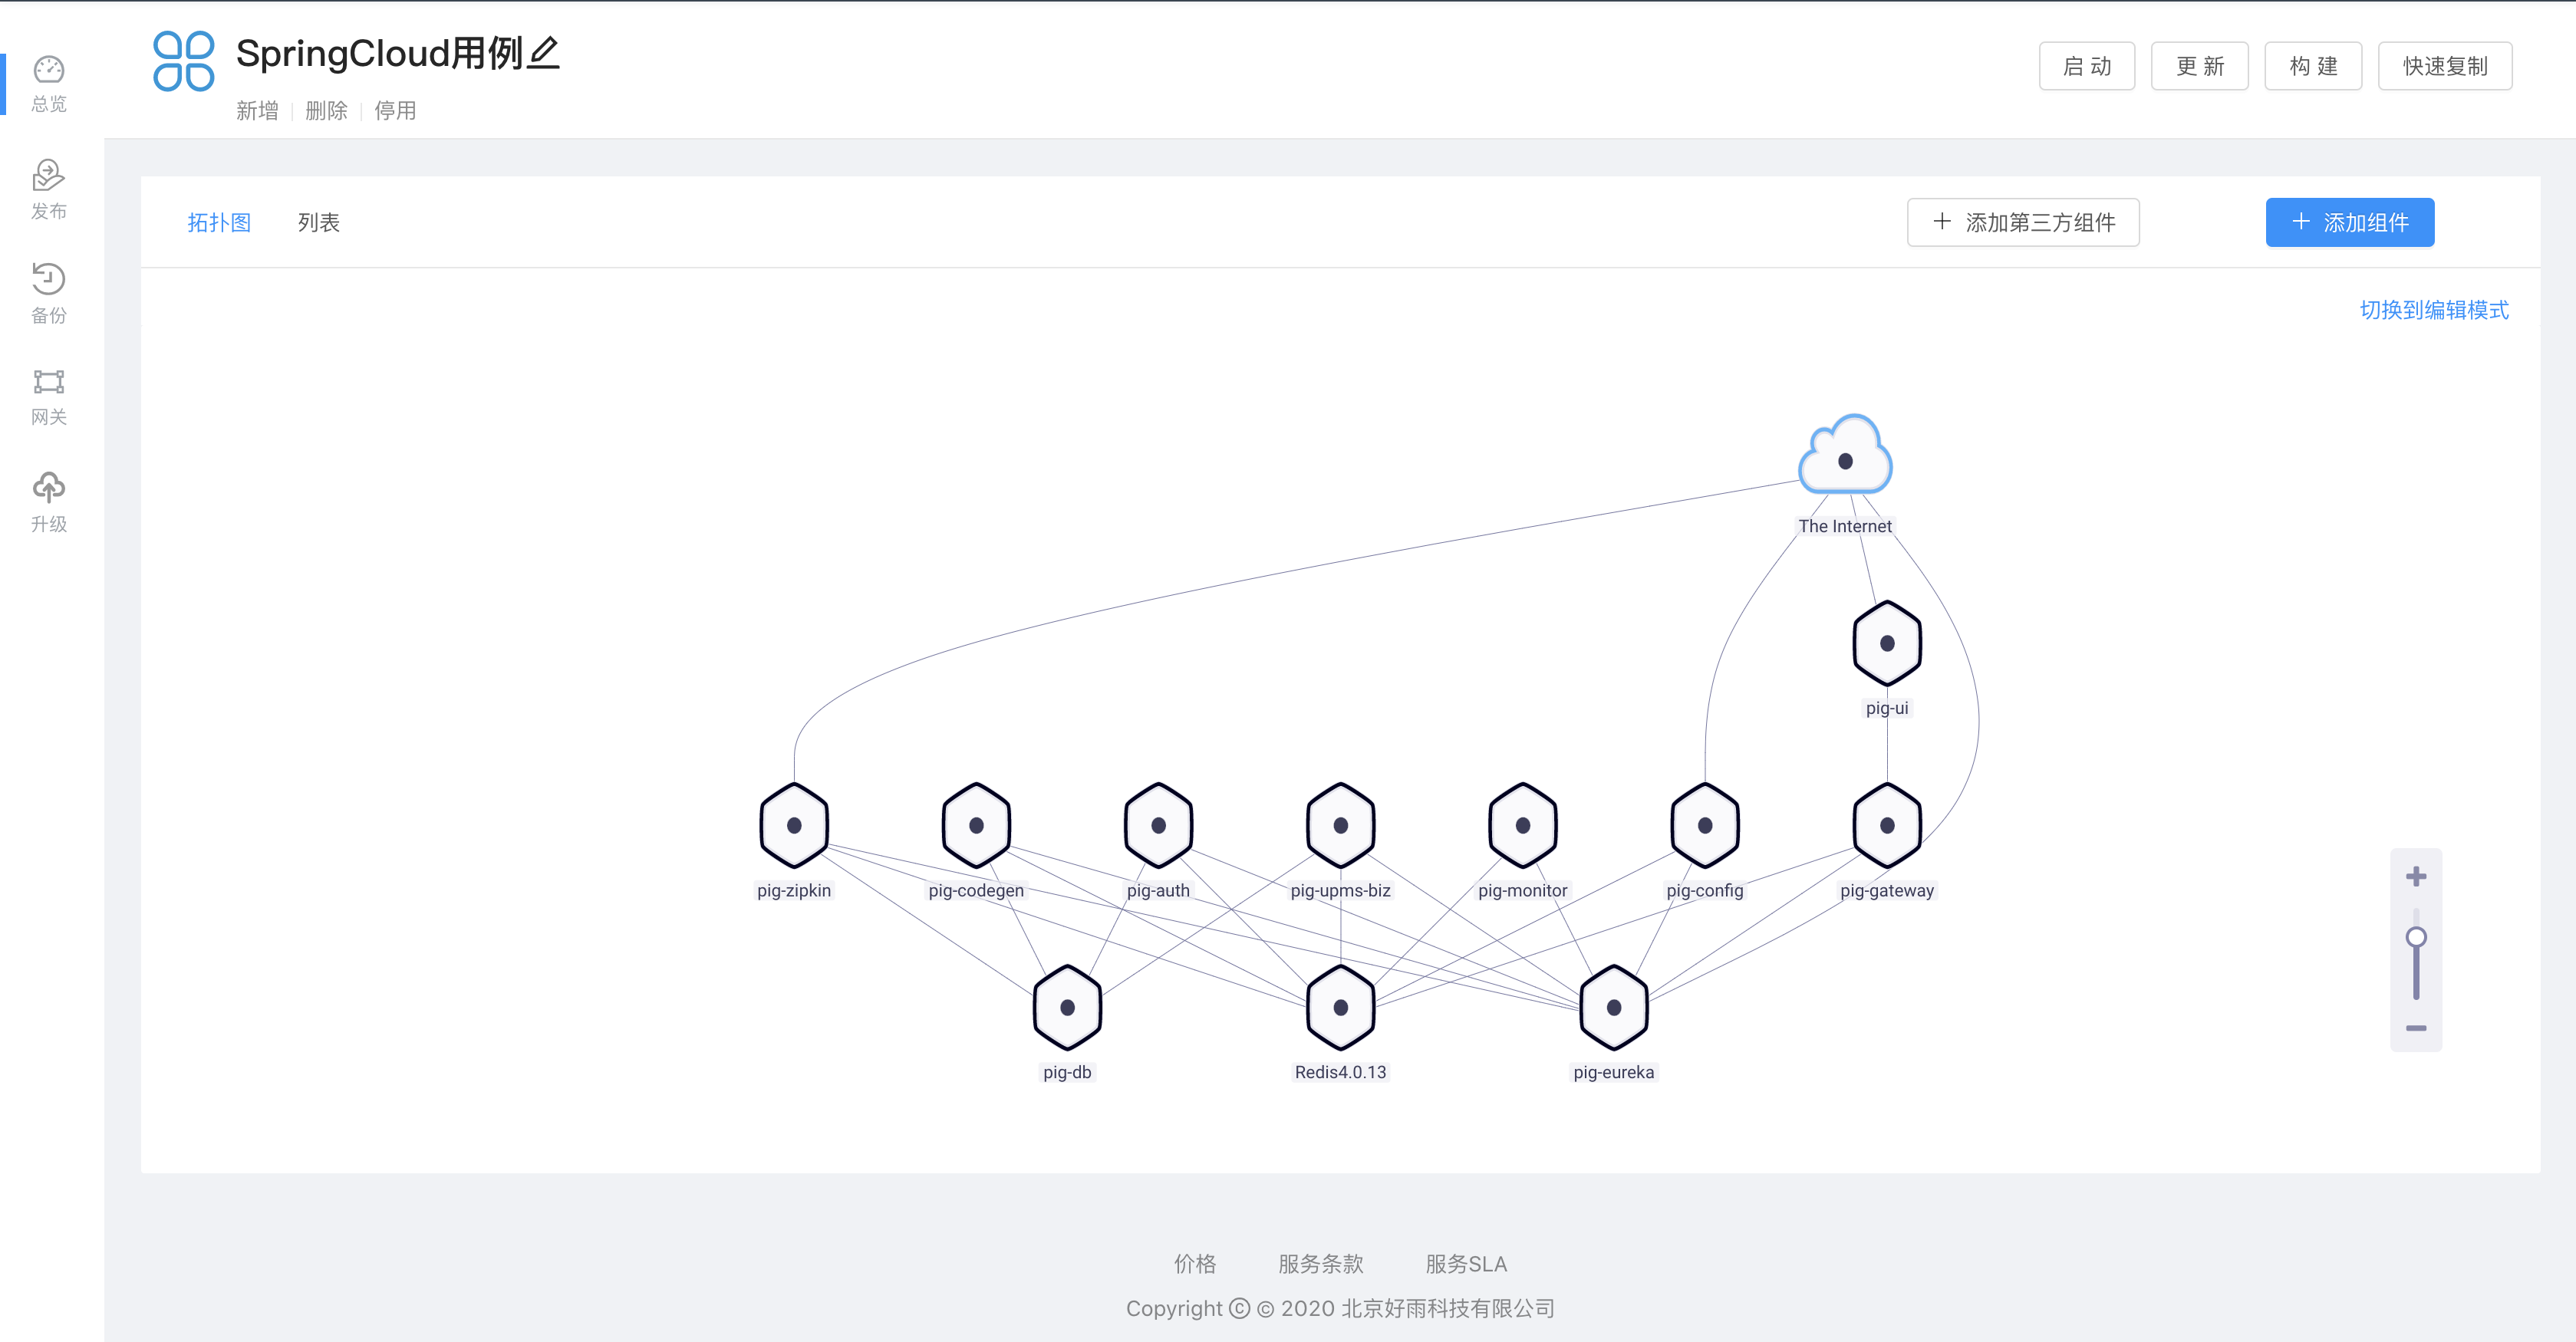Switch to the 拓扑图 tab

click(219, 222)
